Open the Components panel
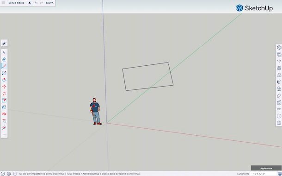This screenshot has width=282, height=176. coord(279,68)
